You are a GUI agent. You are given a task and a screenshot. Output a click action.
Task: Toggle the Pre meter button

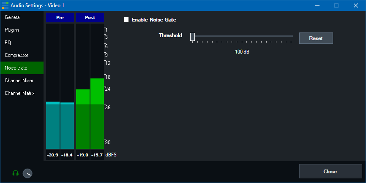click(x=60, y=18)
